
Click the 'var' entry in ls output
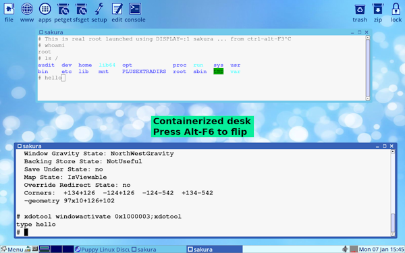pos(236,72)
